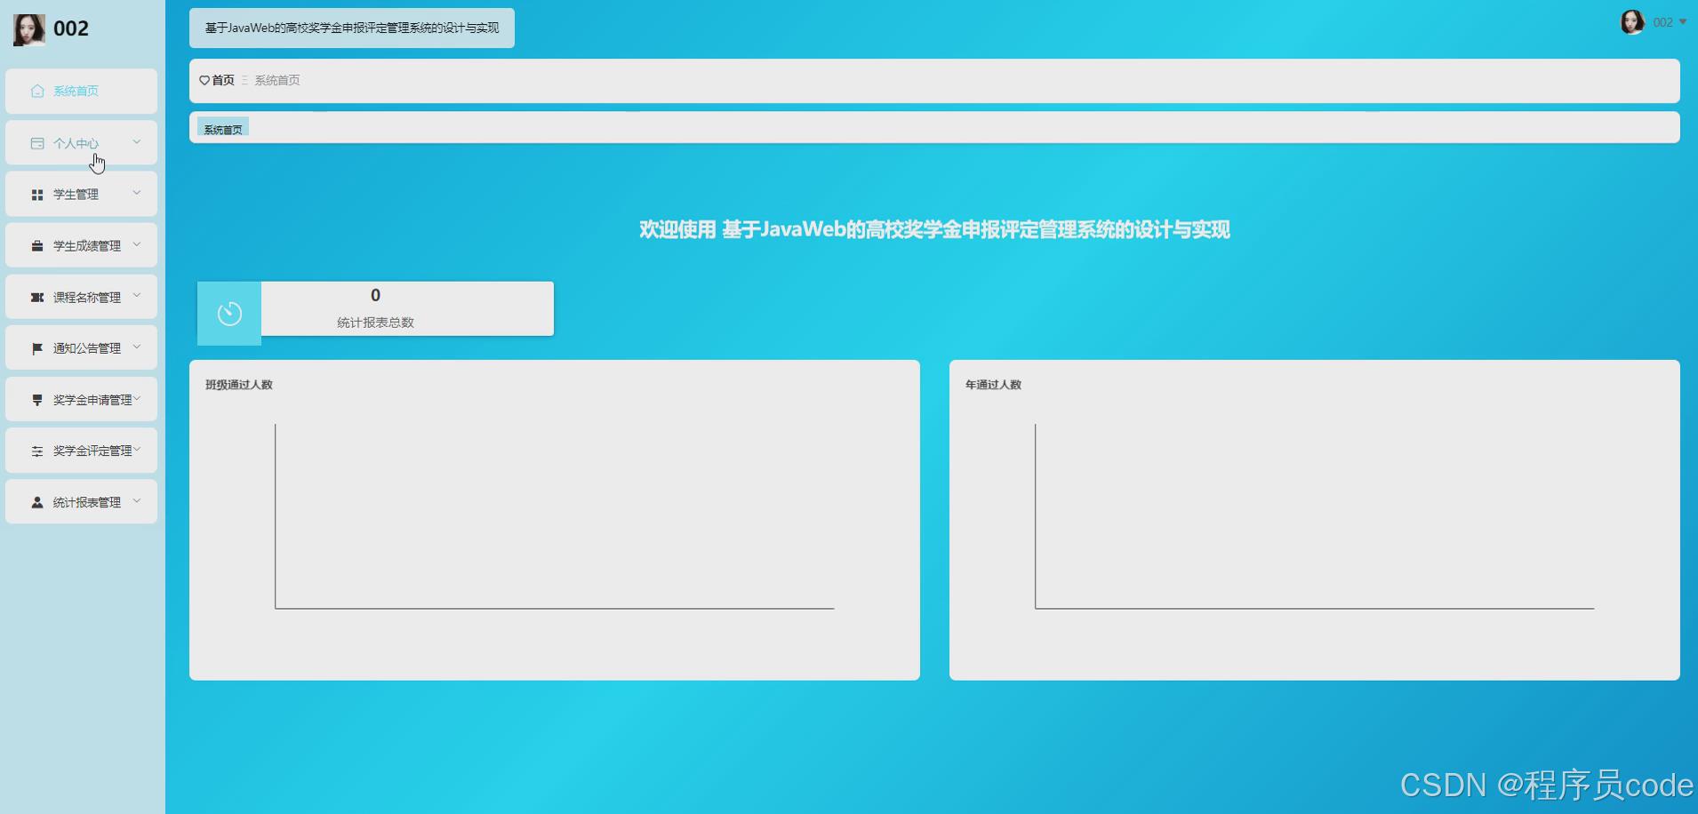
Task: Click the 系统首页 breadcrumb text
Action: pos(277,80)
